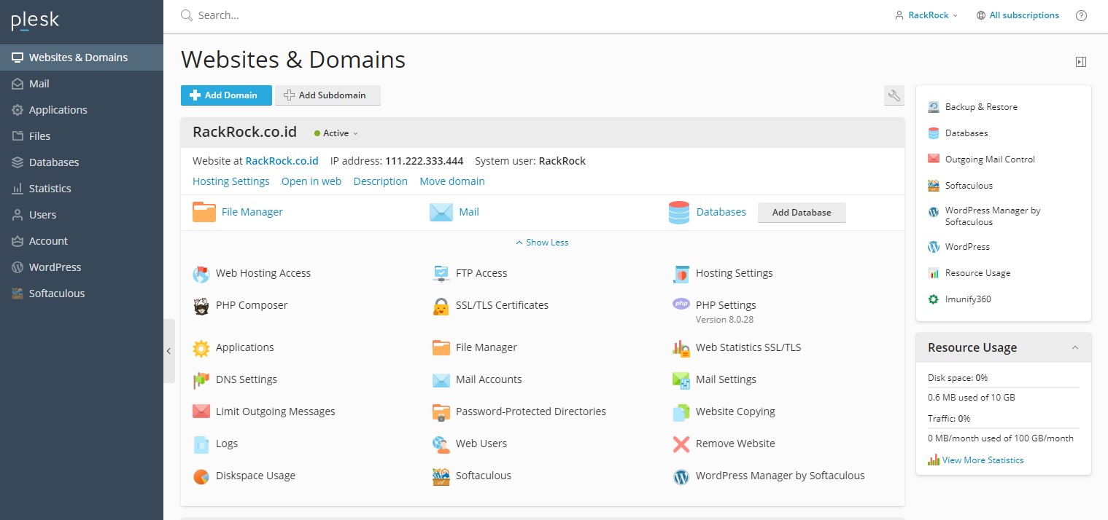Open the Softaculous icon in domain tools
The width and height of the screenshot is (1108, 520).
(x=441, y=476)
